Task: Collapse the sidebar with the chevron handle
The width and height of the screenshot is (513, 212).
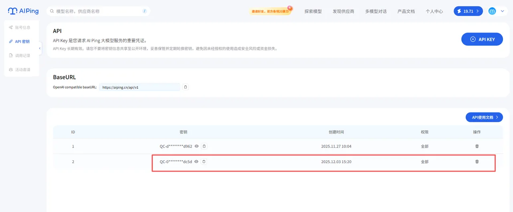Action: [40, 48]
